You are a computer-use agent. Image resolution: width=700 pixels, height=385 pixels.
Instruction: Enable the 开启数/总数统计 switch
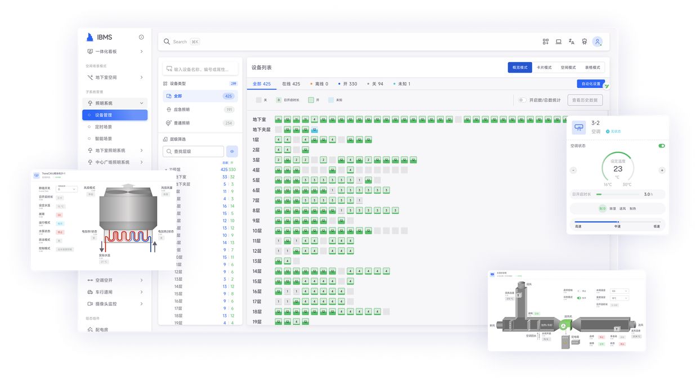[x=522, y=100]
